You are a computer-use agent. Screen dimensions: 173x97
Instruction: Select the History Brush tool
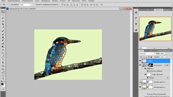[x=3, y=40]
